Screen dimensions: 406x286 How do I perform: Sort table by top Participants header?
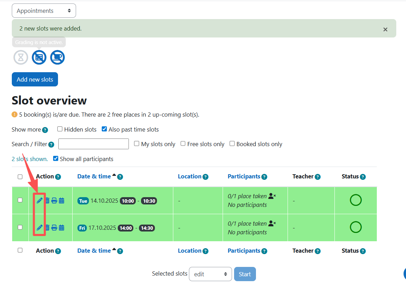click(244, 176)
